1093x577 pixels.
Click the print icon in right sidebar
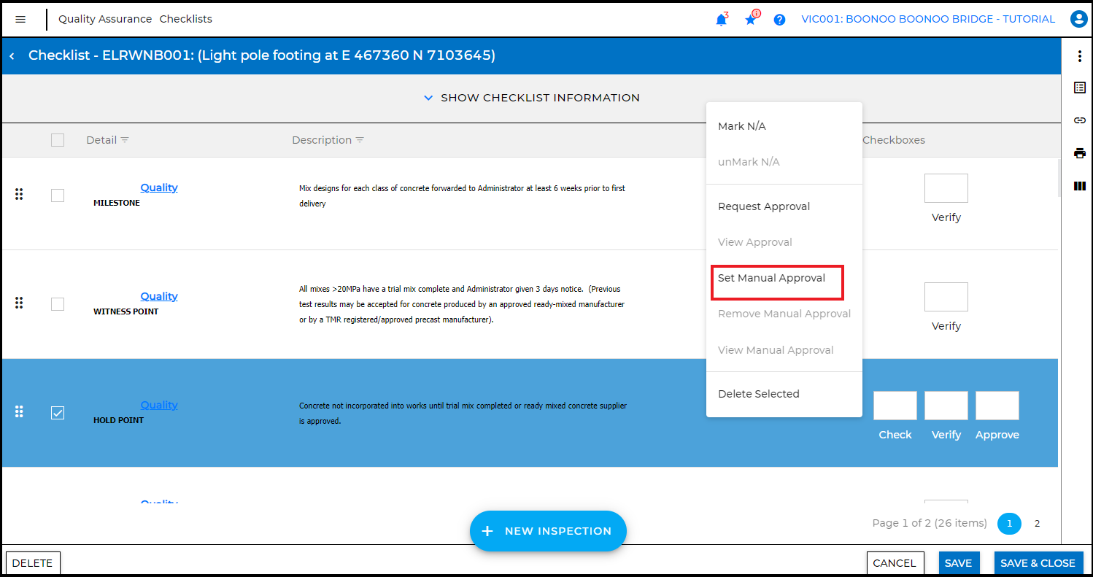pos(1080,153)
